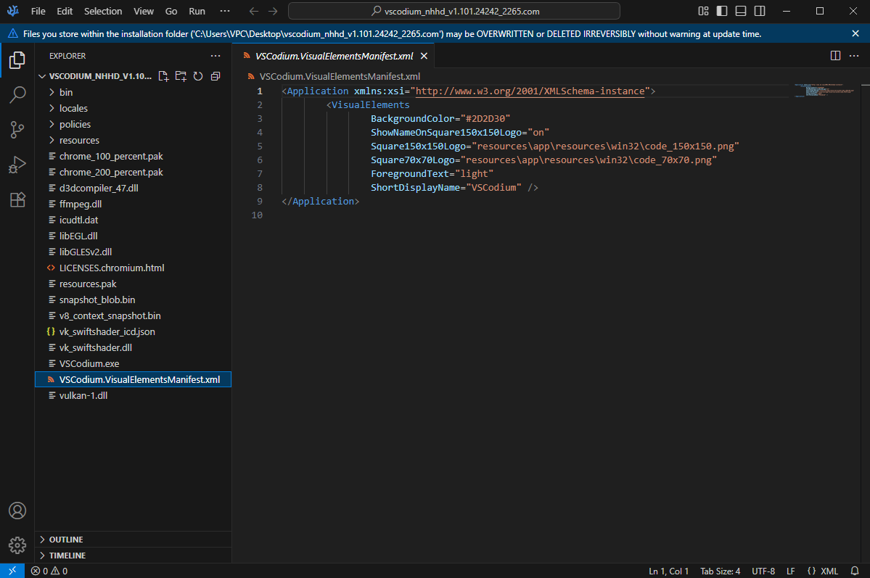Click the New File icon in Explorer
Viewport: 870px width, 578px height.
163,76
